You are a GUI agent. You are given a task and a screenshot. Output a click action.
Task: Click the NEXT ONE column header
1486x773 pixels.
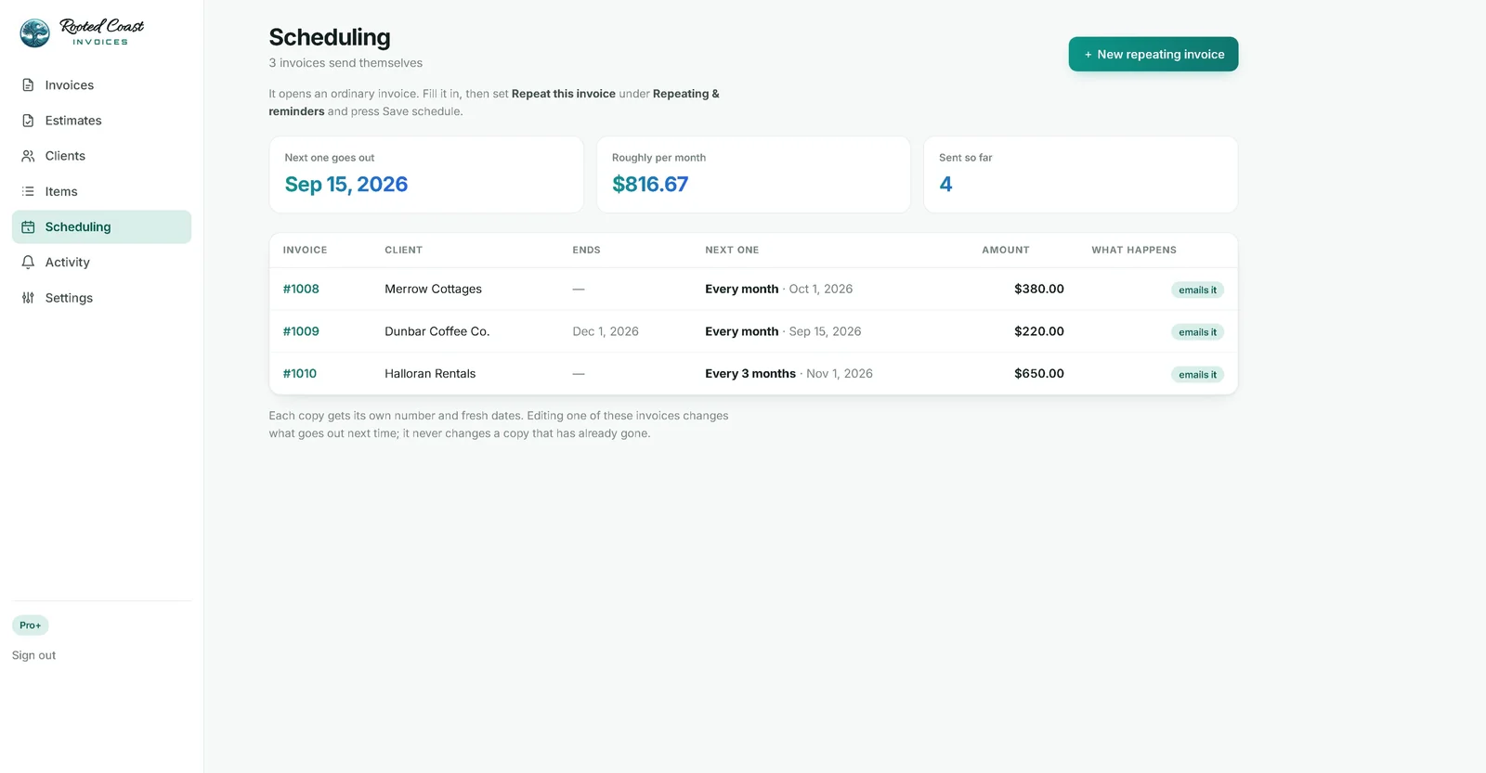pyautogui.click(x=732, y=251)
